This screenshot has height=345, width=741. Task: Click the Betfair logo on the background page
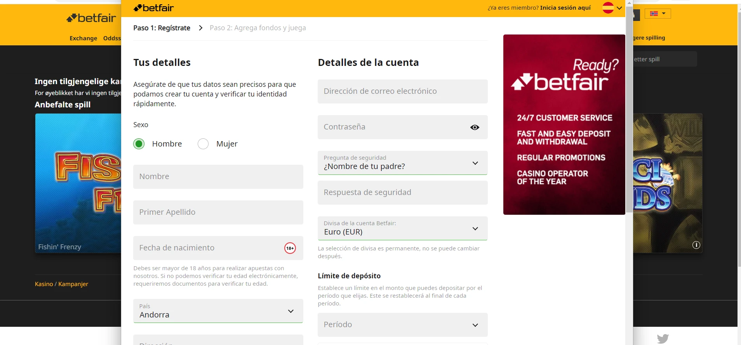pyautogui.click(x=91, y=18)
